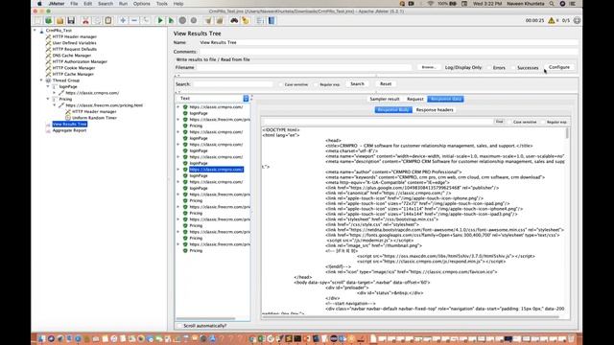Enable Regular exp. beside the Search field

click(316, 84)
